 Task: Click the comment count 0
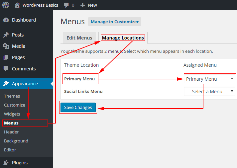click(73, 5)
